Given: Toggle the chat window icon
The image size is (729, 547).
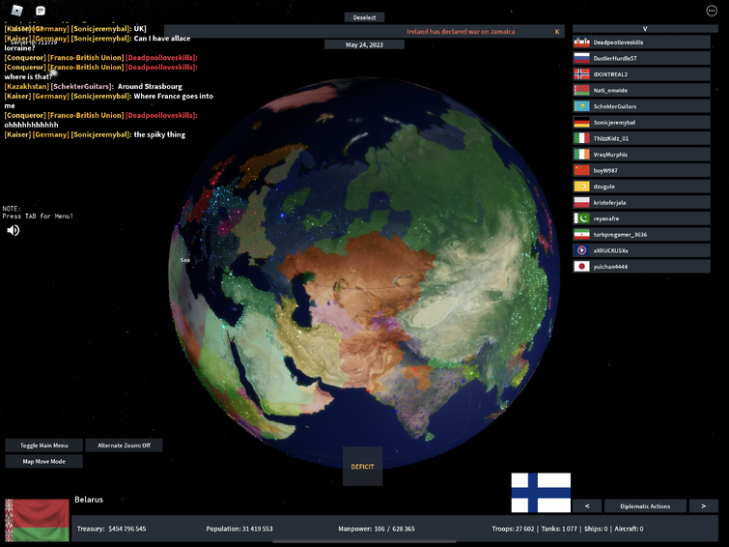Looking at the screenshot, I should click(x=41, y=11).
